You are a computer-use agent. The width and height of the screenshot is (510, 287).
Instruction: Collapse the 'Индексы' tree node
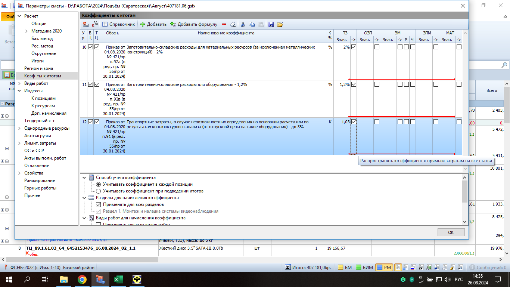19,91
